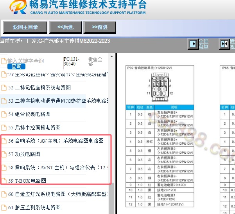Open 57 功放电路图
Image resolution: width=235 pixels, height=214 pixels.
(24, 154)
